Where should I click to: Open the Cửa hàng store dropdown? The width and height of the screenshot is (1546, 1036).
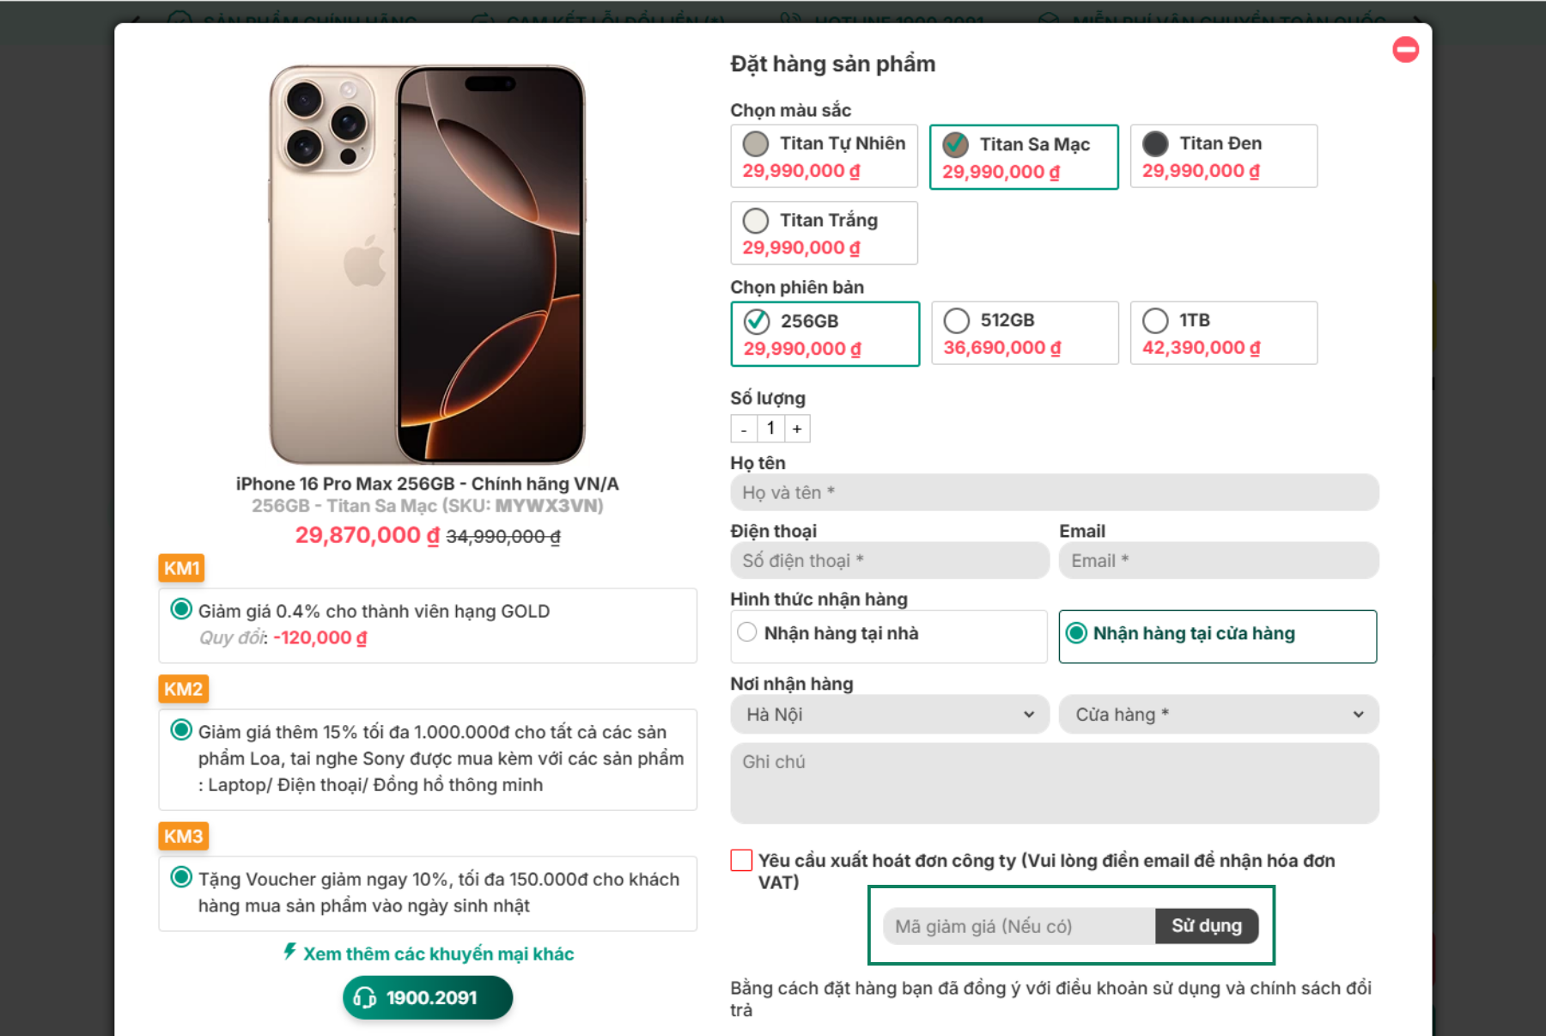pyautogui.click(x=1218, y=715)
